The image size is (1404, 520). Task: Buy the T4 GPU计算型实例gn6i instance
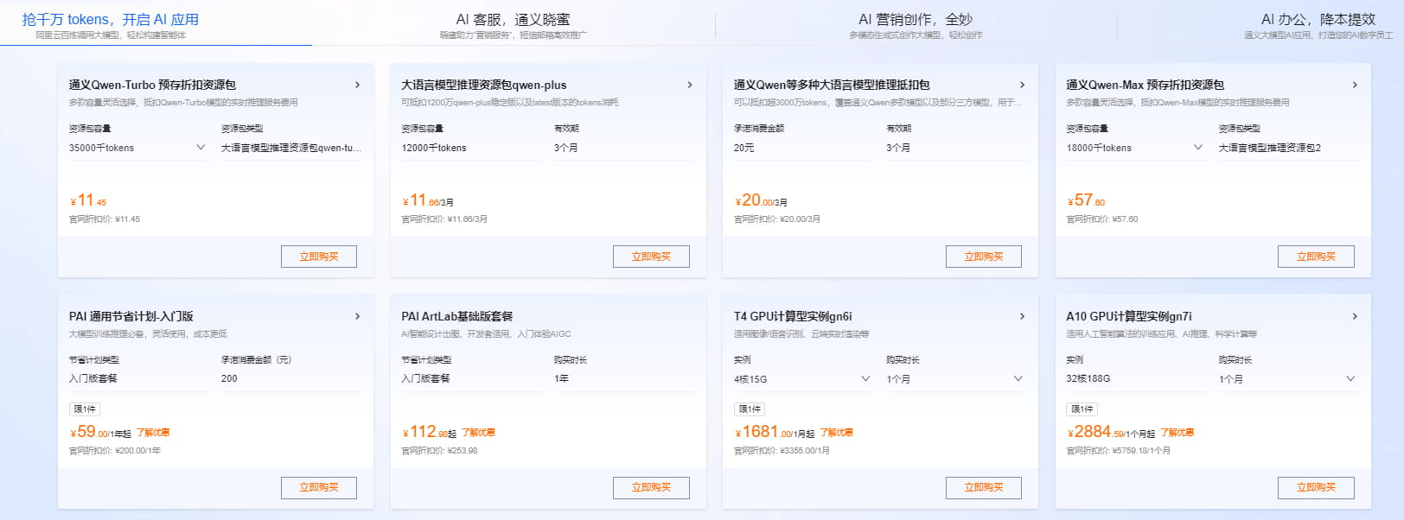coord(984,488)
